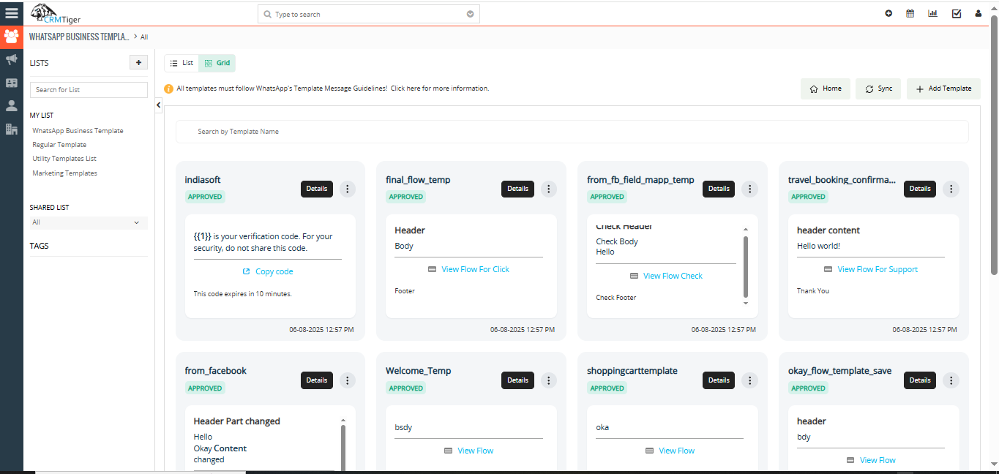Viewport: 999px width, 474px height.
Task: Click the CRMTiger logo
Action: 56,13
